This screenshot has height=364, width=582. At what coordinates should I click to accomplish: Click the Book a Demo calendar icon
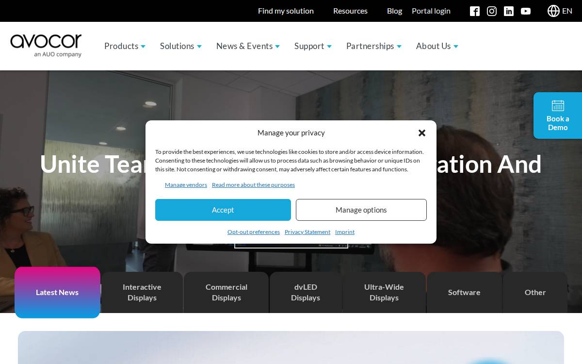[558, 106]
